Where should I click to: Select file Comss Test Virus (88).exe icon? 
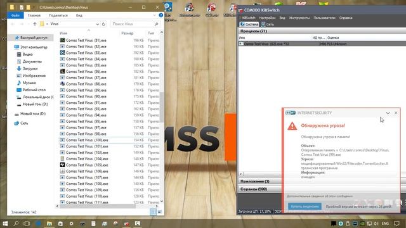tap(62, 84)
